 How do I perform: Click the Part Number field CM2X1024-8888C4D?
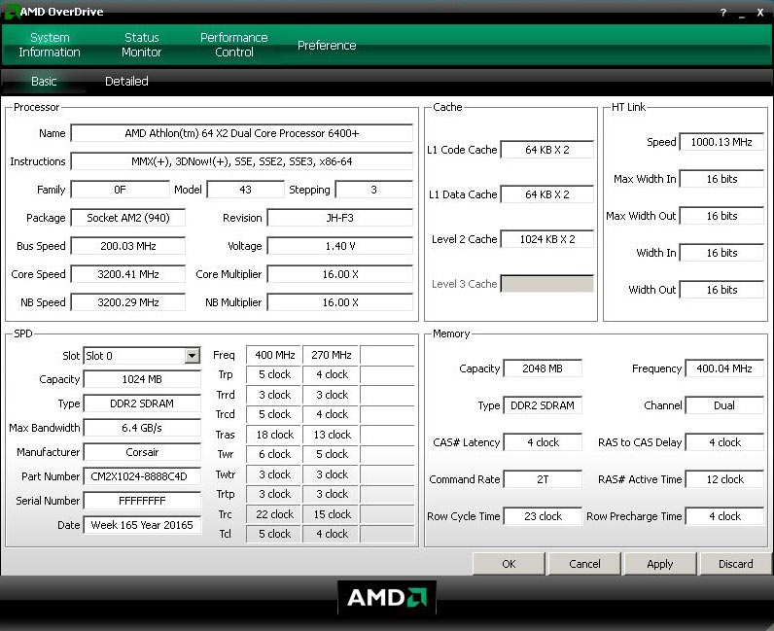point(142,476)
